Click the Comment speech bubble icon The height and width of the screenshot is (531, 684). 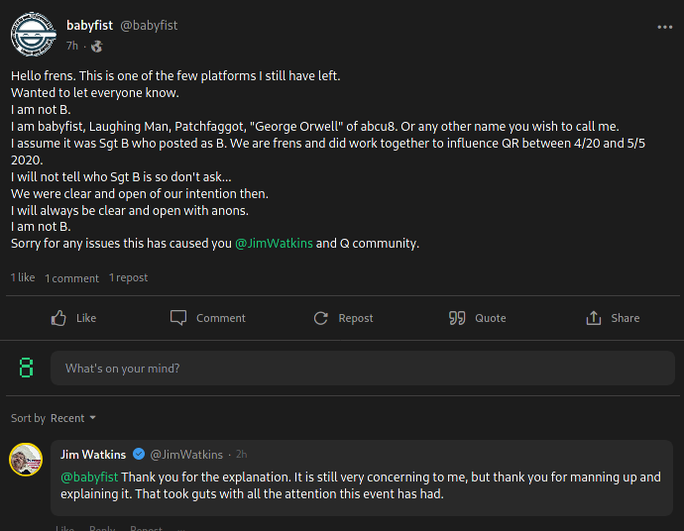coord(178,318)
